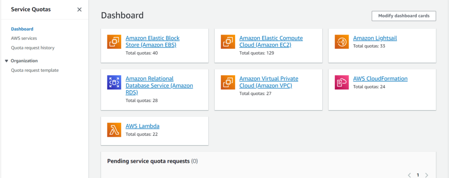
Task: Select Dashboard in the sidebar
Action: [x=22, y=29]
